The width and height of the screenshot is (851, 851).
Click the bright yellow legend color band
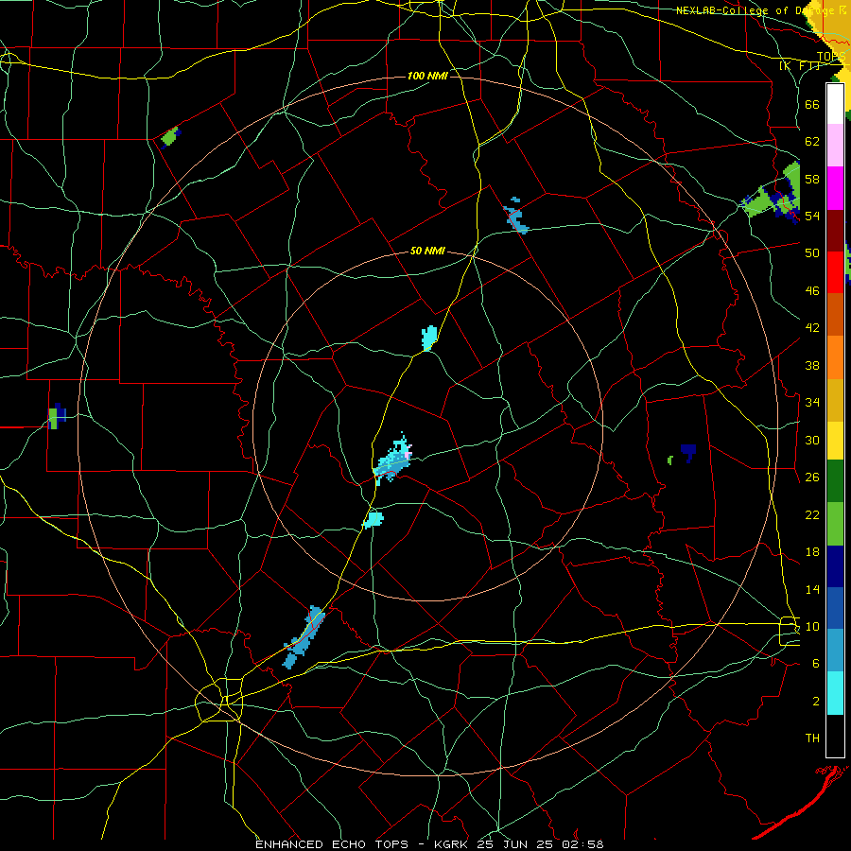coord(835,440)
